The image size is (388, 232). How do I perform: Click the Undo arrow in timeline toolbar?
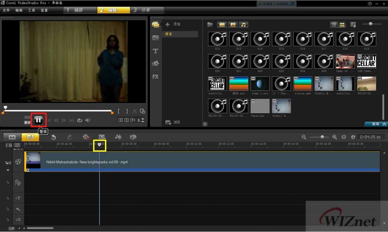click(x=53, y=137)
